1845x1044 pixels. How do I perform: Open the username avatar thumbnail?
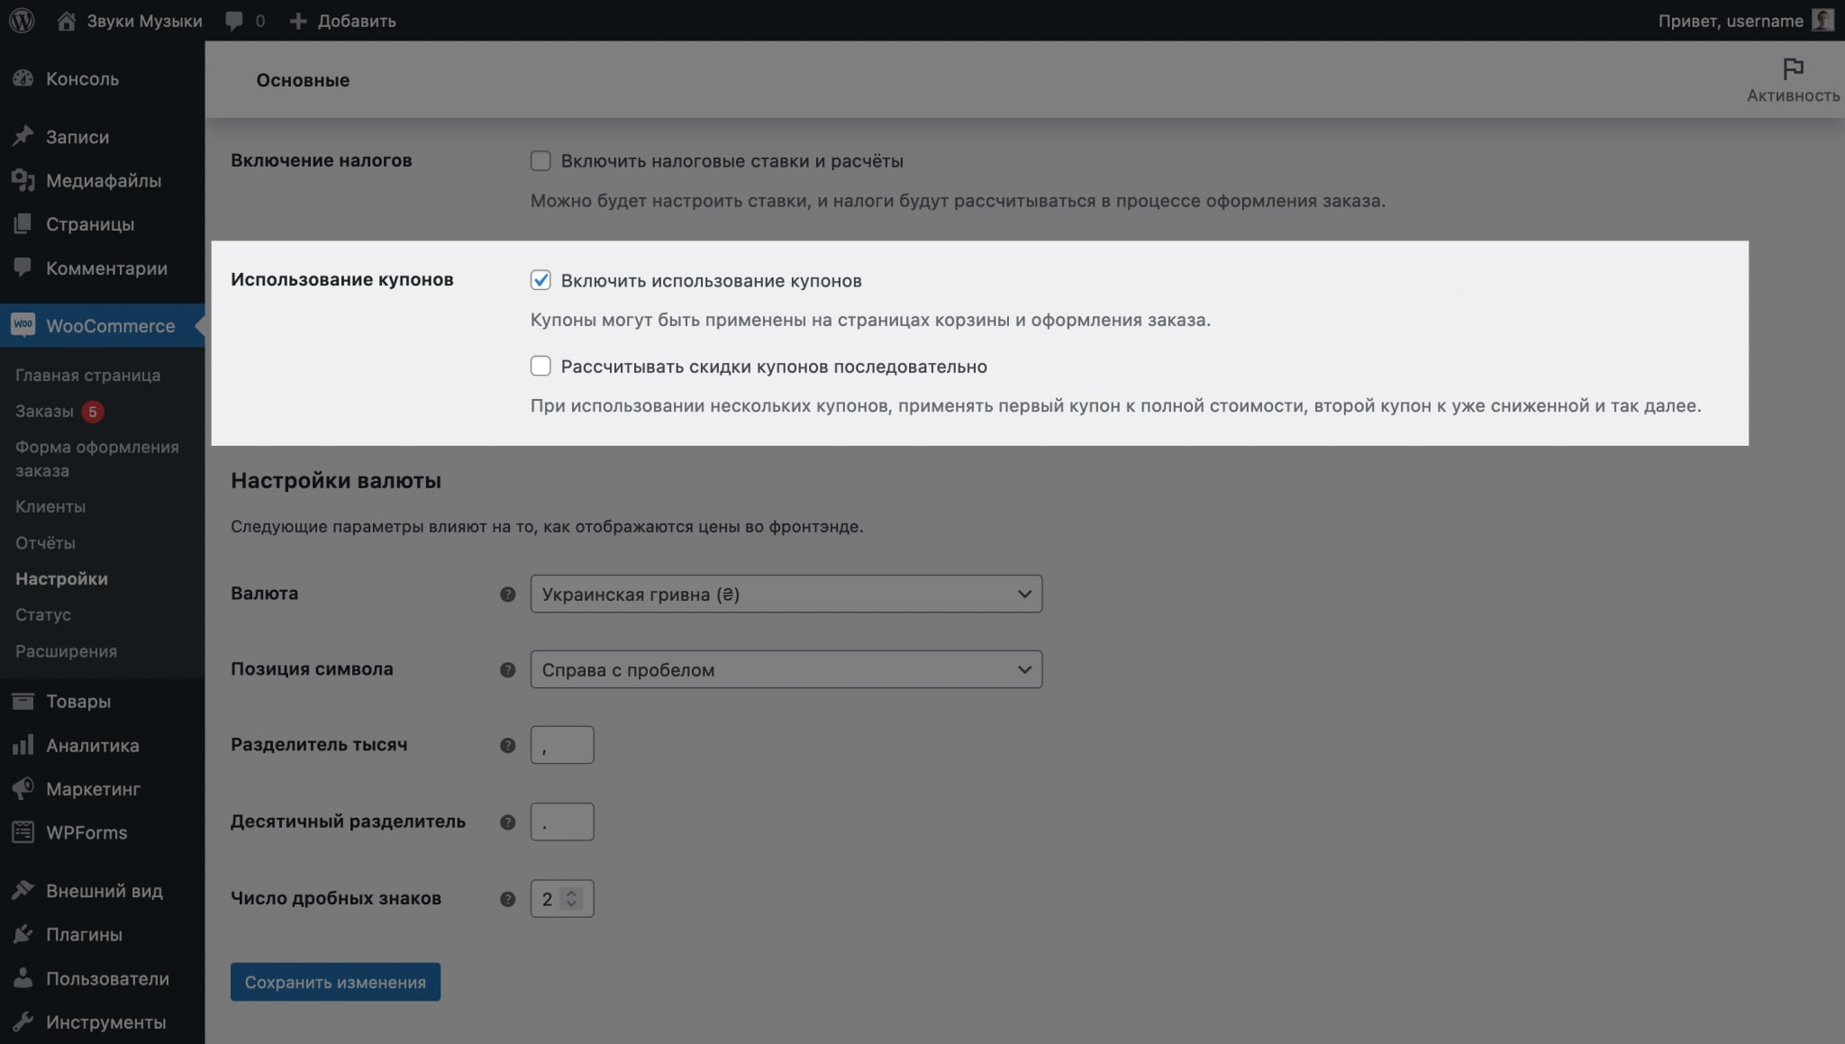click(x=1822, y=20)
